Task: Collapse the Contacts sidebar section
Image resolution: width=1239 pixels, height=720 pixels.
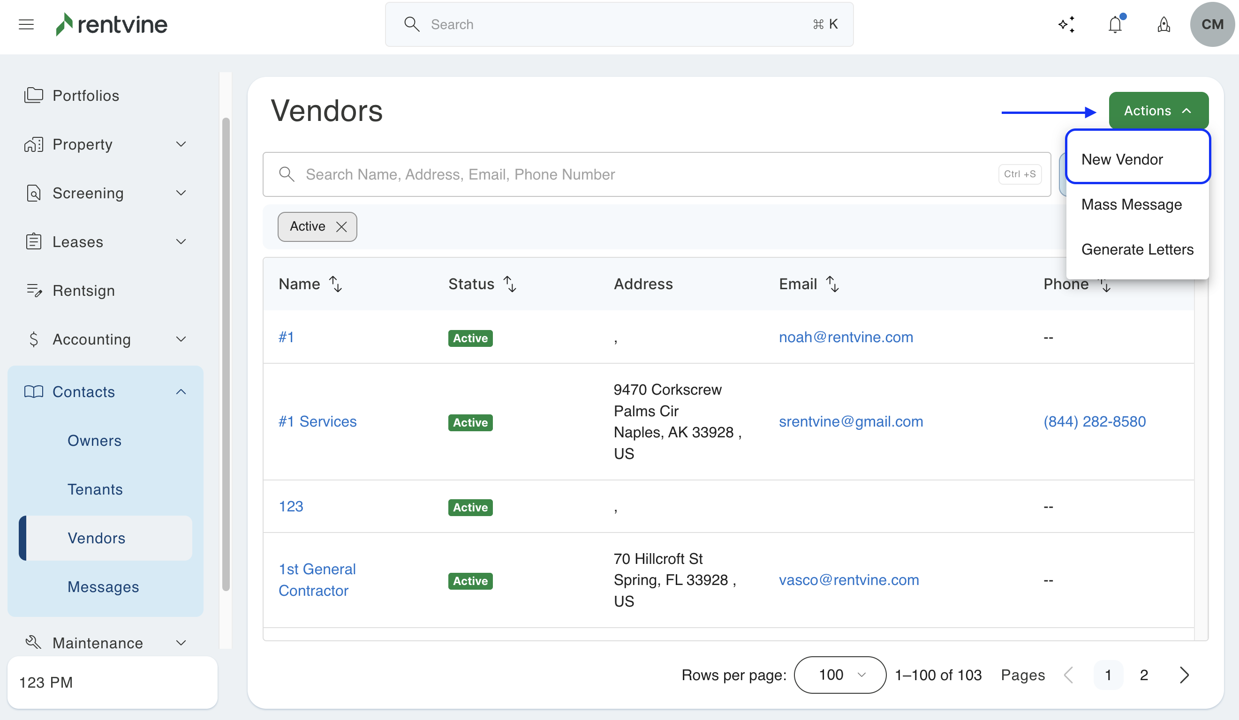Action: 181,392
